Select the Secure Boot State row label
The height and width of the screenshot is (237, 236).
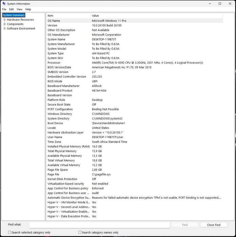click(x=59, y=104)
